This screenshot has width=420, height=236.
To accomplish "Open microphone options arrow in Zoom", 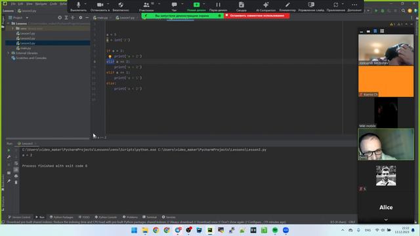I will [x=85, y=4].
